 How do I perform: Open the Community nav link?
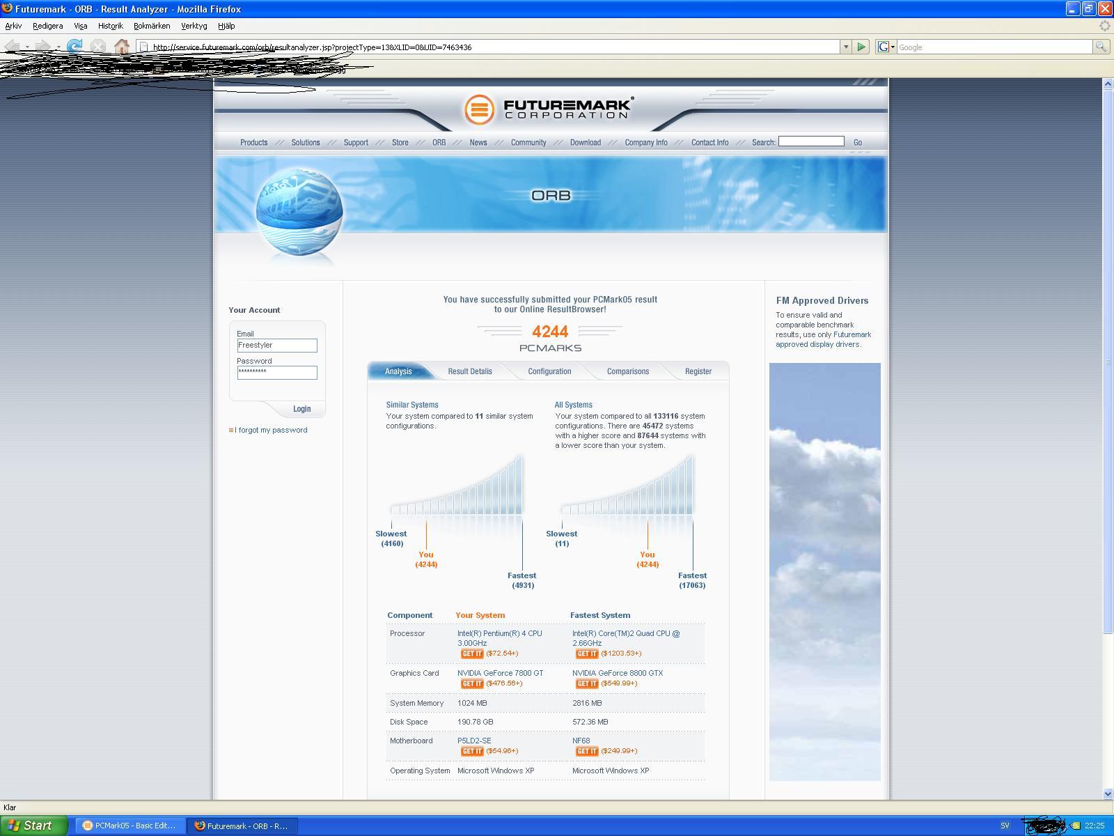pyautogui.click(x=528, y=142)
